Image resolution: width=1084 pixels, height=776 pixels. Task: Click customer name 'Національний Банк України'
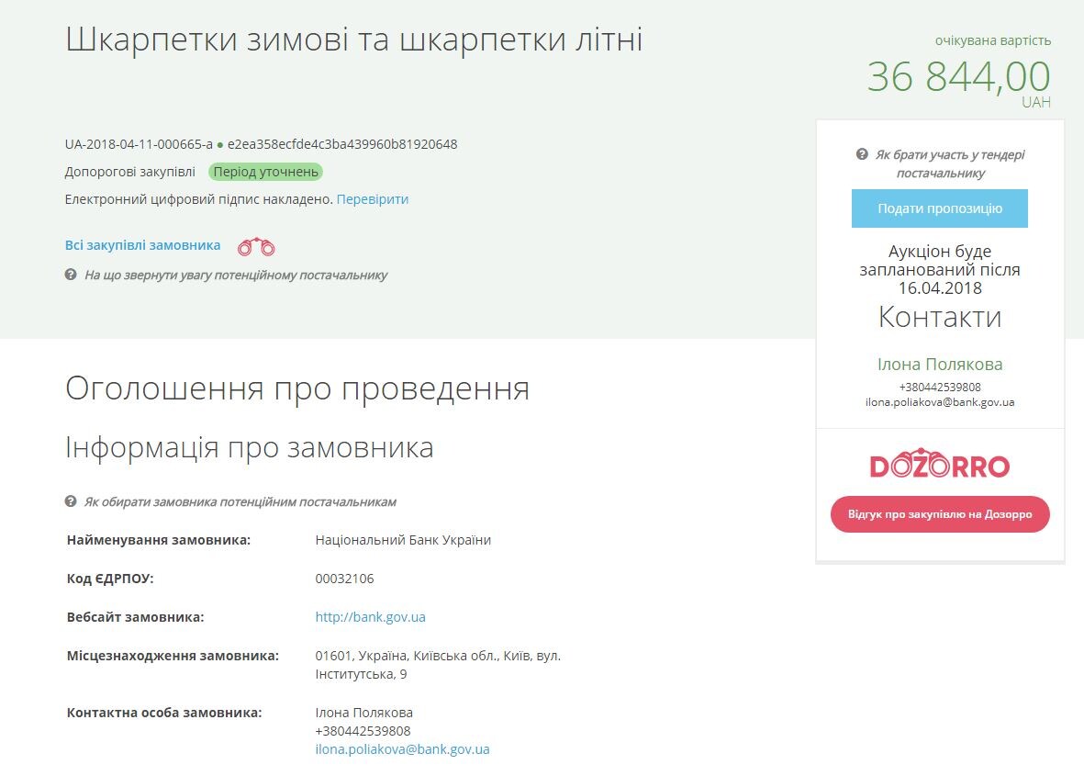click(403, 540)
